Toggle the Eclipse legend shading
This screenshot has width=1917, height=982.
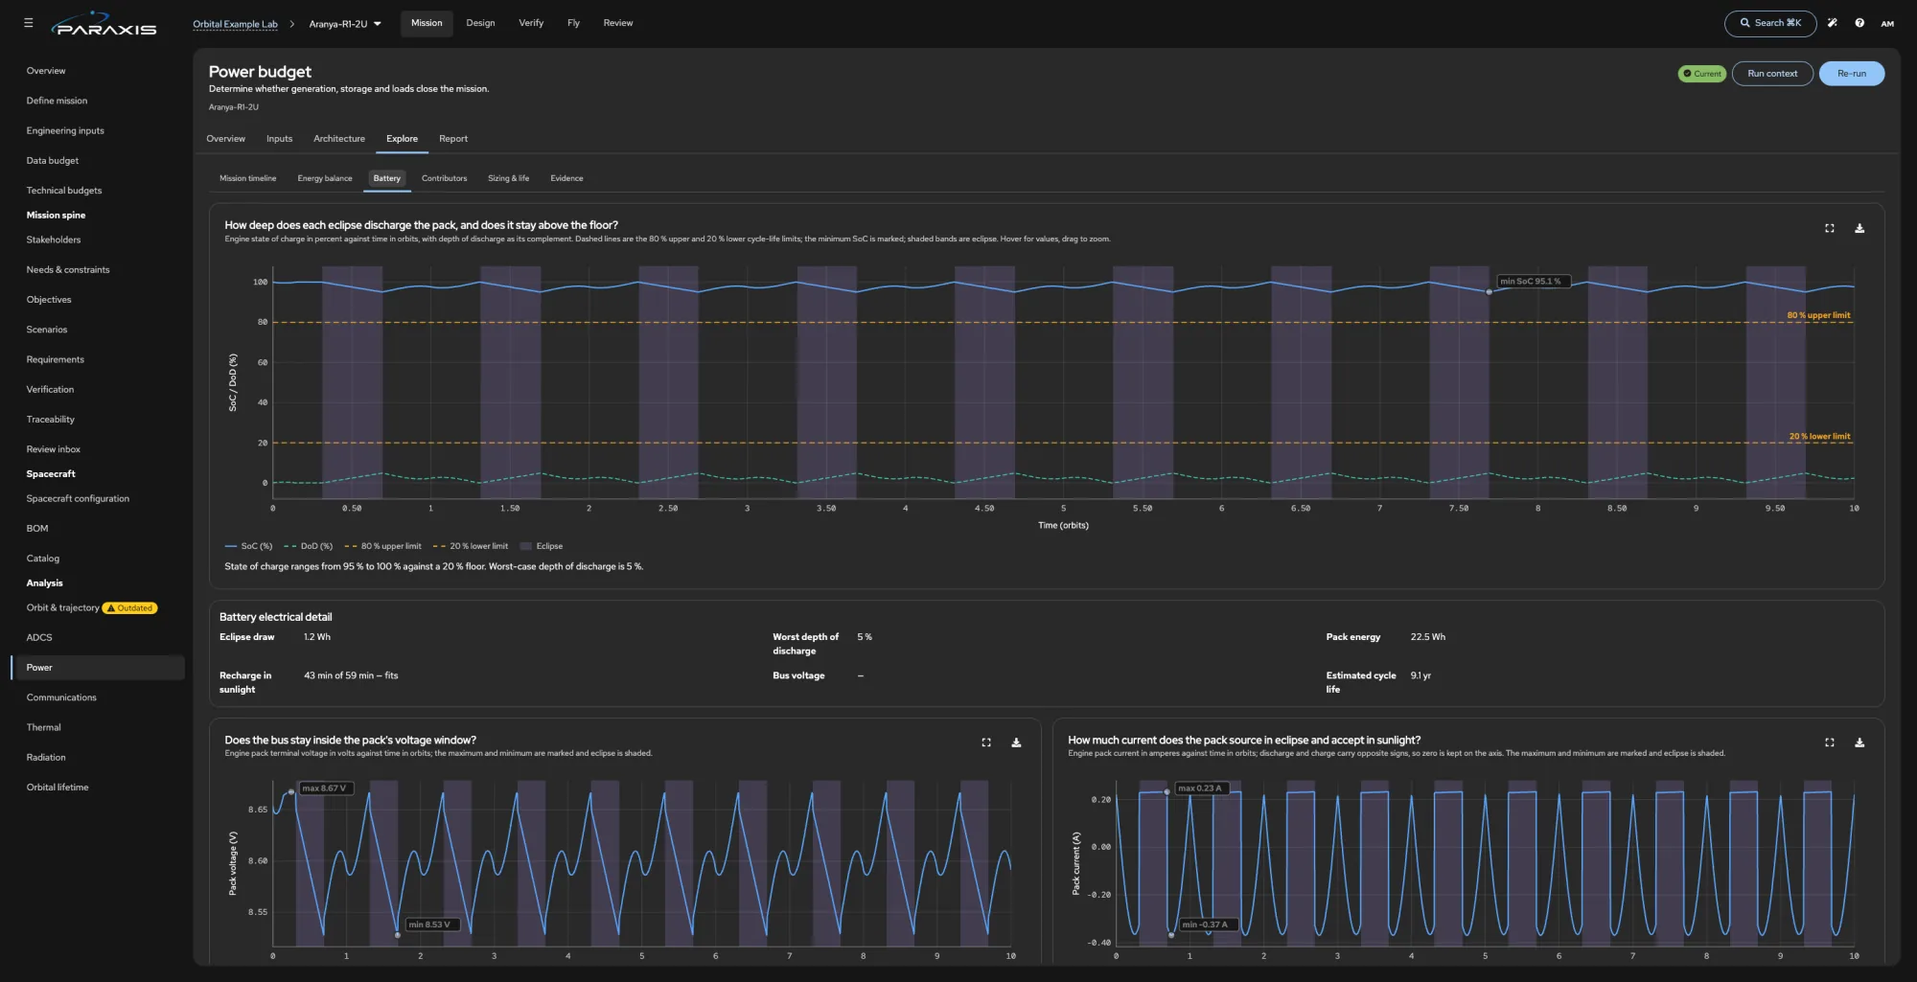pos(542,546)
